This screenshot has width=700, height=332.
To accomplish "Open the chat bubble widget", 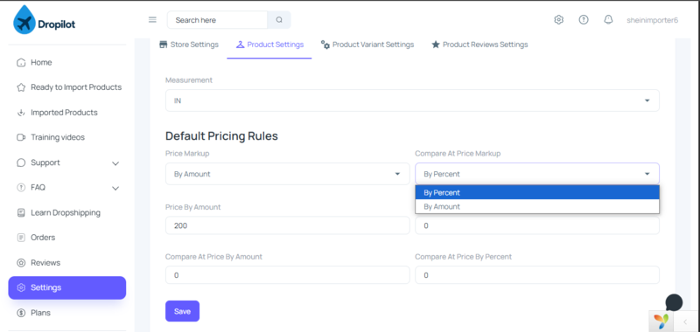I will click(x=674, y=302).
